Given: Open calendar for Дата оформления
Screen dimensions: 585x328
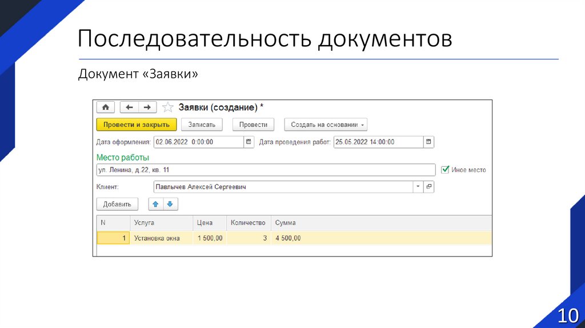Looking at the screenshot, I should pos(249,142).
